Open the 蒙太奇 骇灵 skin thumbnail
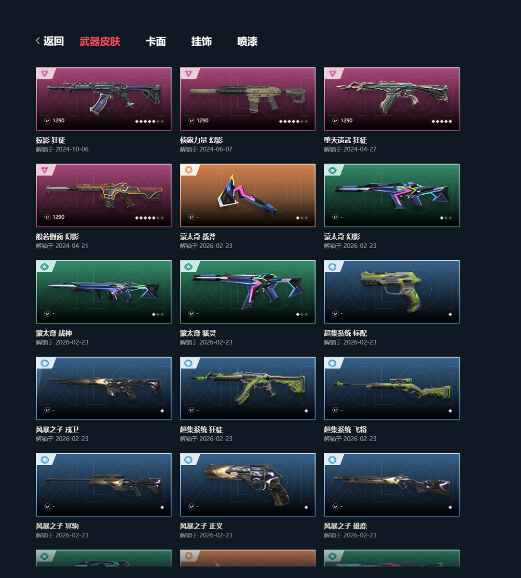Screen dimensions: 521x578 click(247, 292)
